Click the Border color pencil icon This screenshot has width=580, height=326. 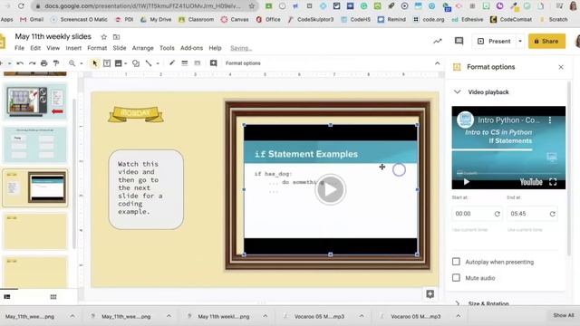tap(172, 63)
